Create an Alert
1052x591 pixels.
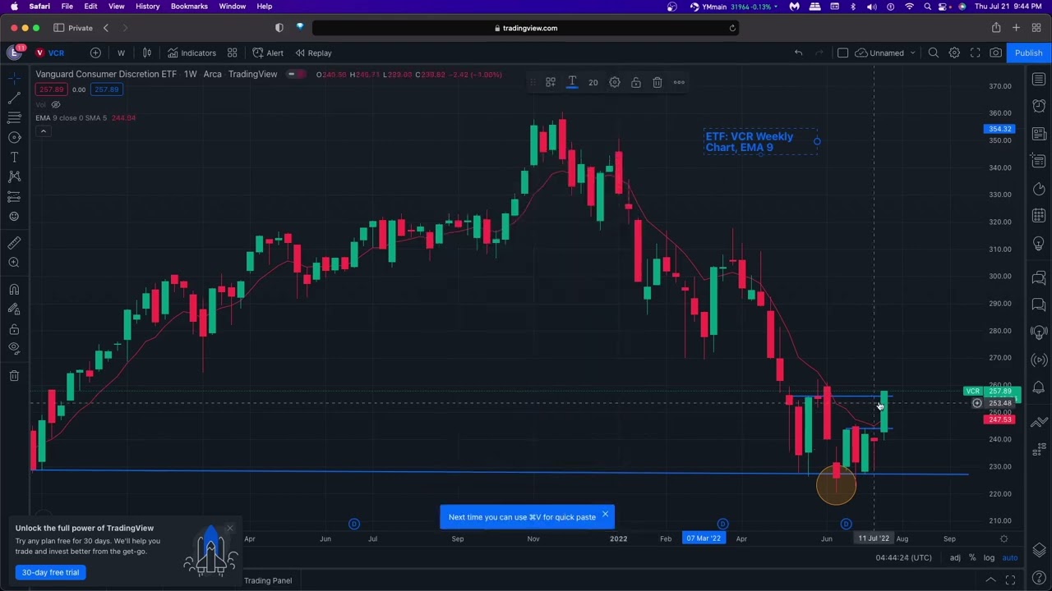tap(268, 53)
